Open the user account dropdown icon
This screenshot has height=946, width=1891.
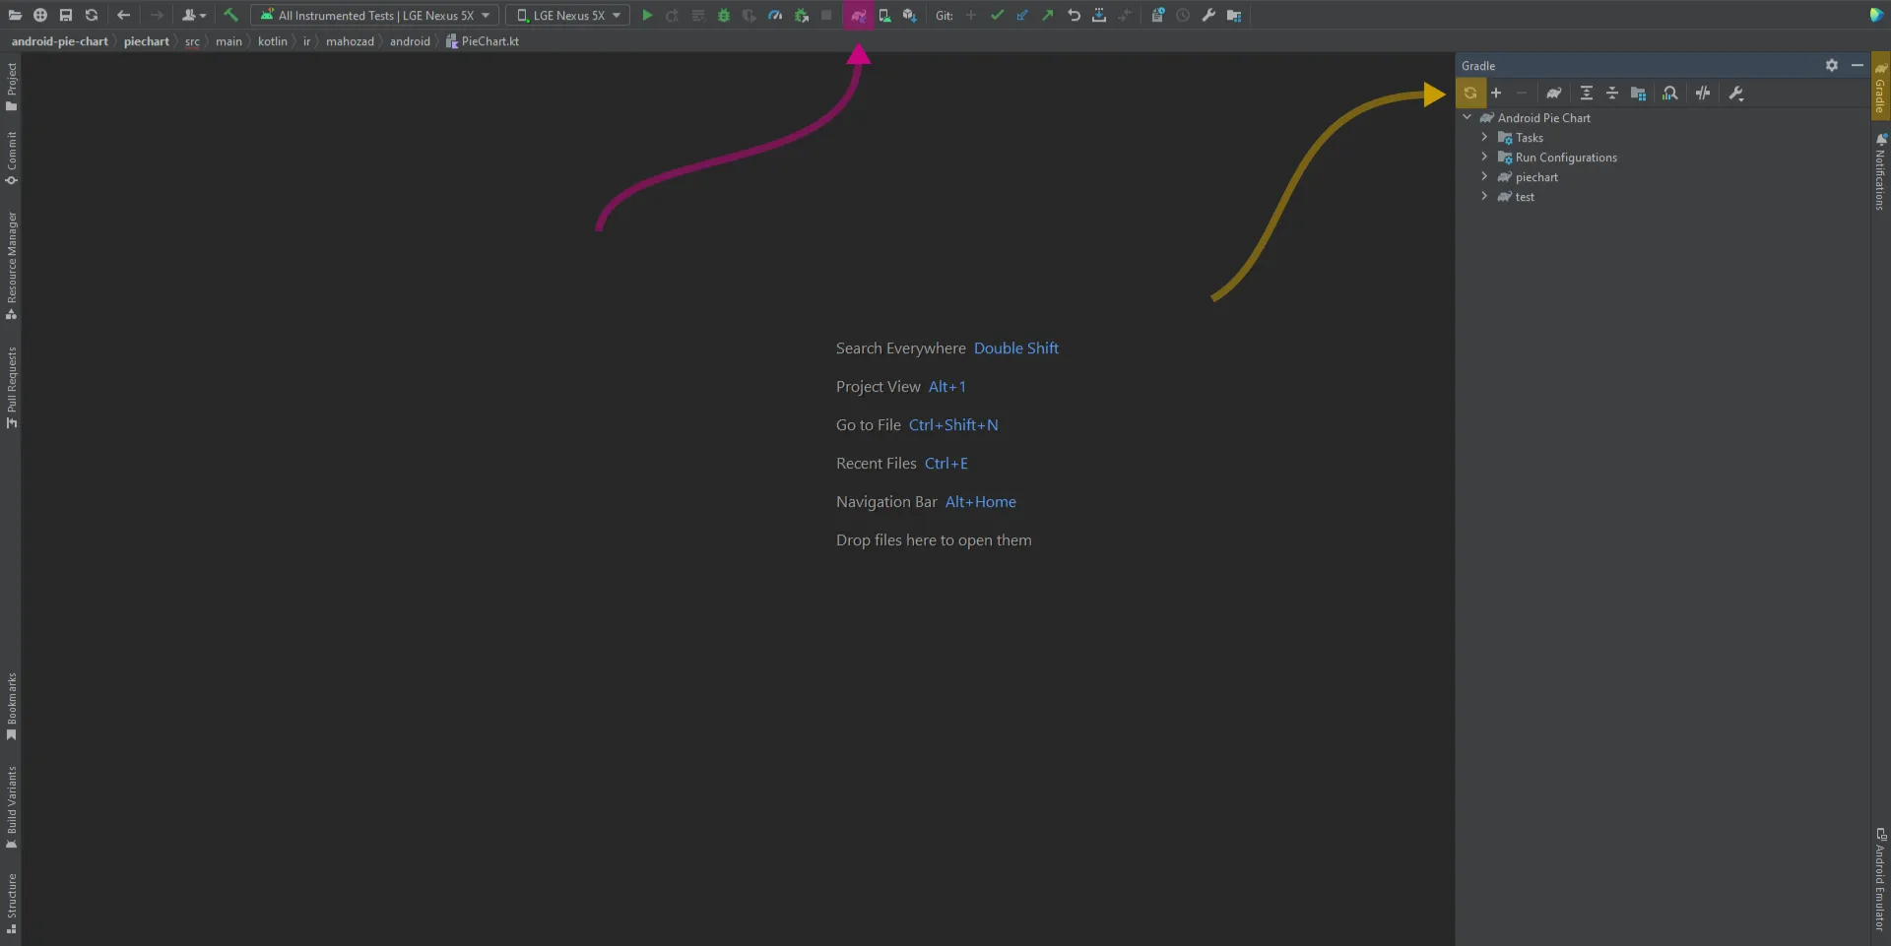[193, 15]
